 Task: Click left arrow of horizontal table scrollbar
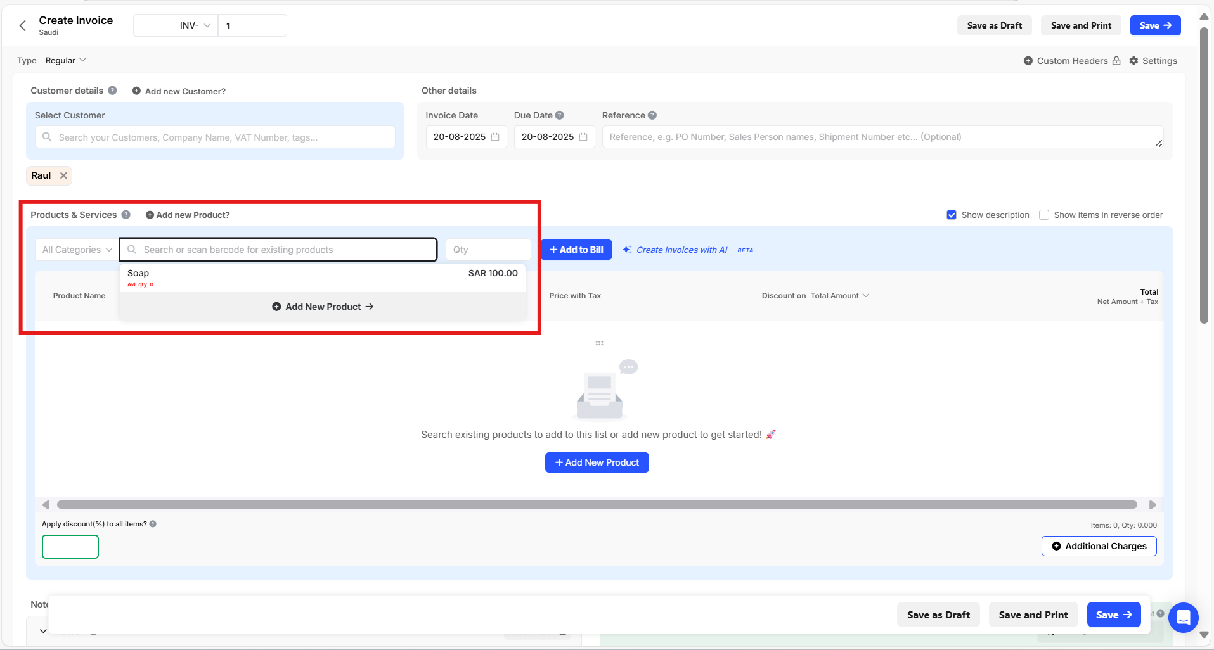pos(46,505)
